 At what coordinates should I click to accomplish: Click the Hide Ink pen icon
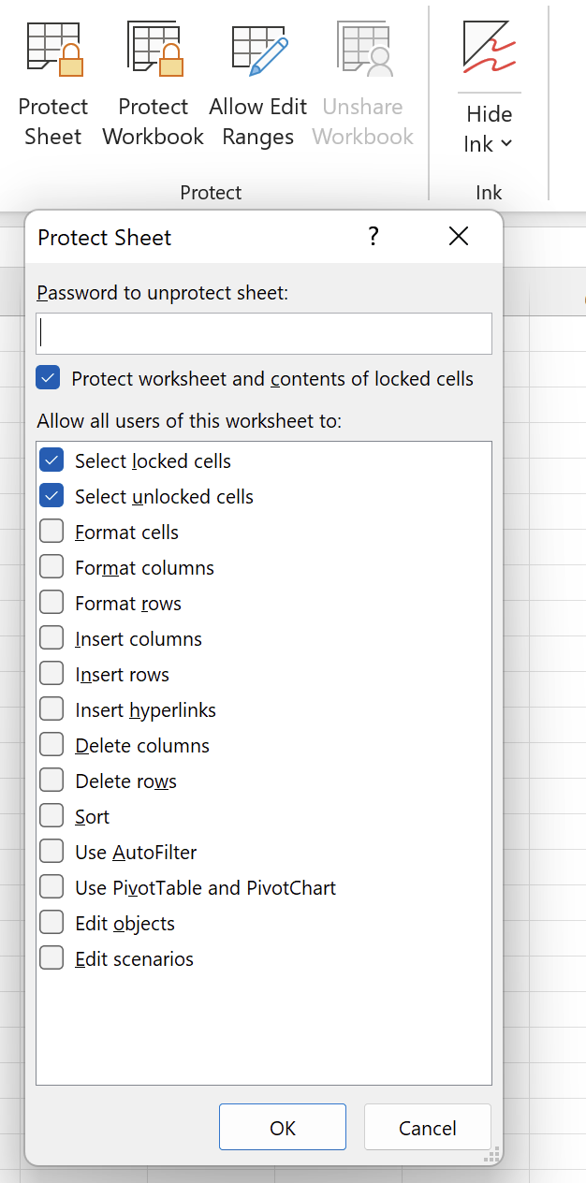click(x=489, y=48)
